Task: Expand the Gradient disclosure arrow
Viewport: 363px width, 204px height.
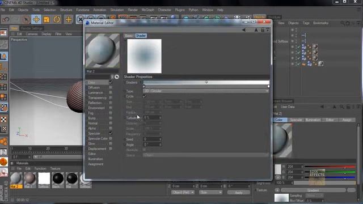Action: point(141,82)
